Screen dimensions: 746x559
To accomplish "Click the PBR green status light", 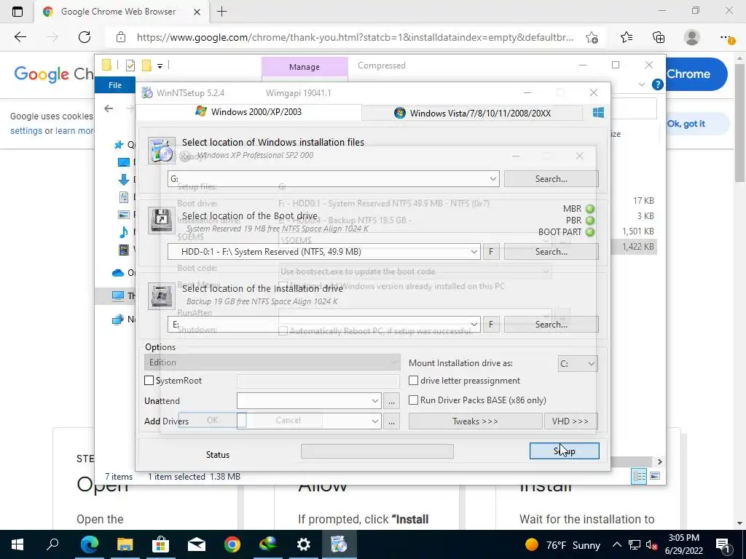I will pyautogui.click(x=590, y=221).
